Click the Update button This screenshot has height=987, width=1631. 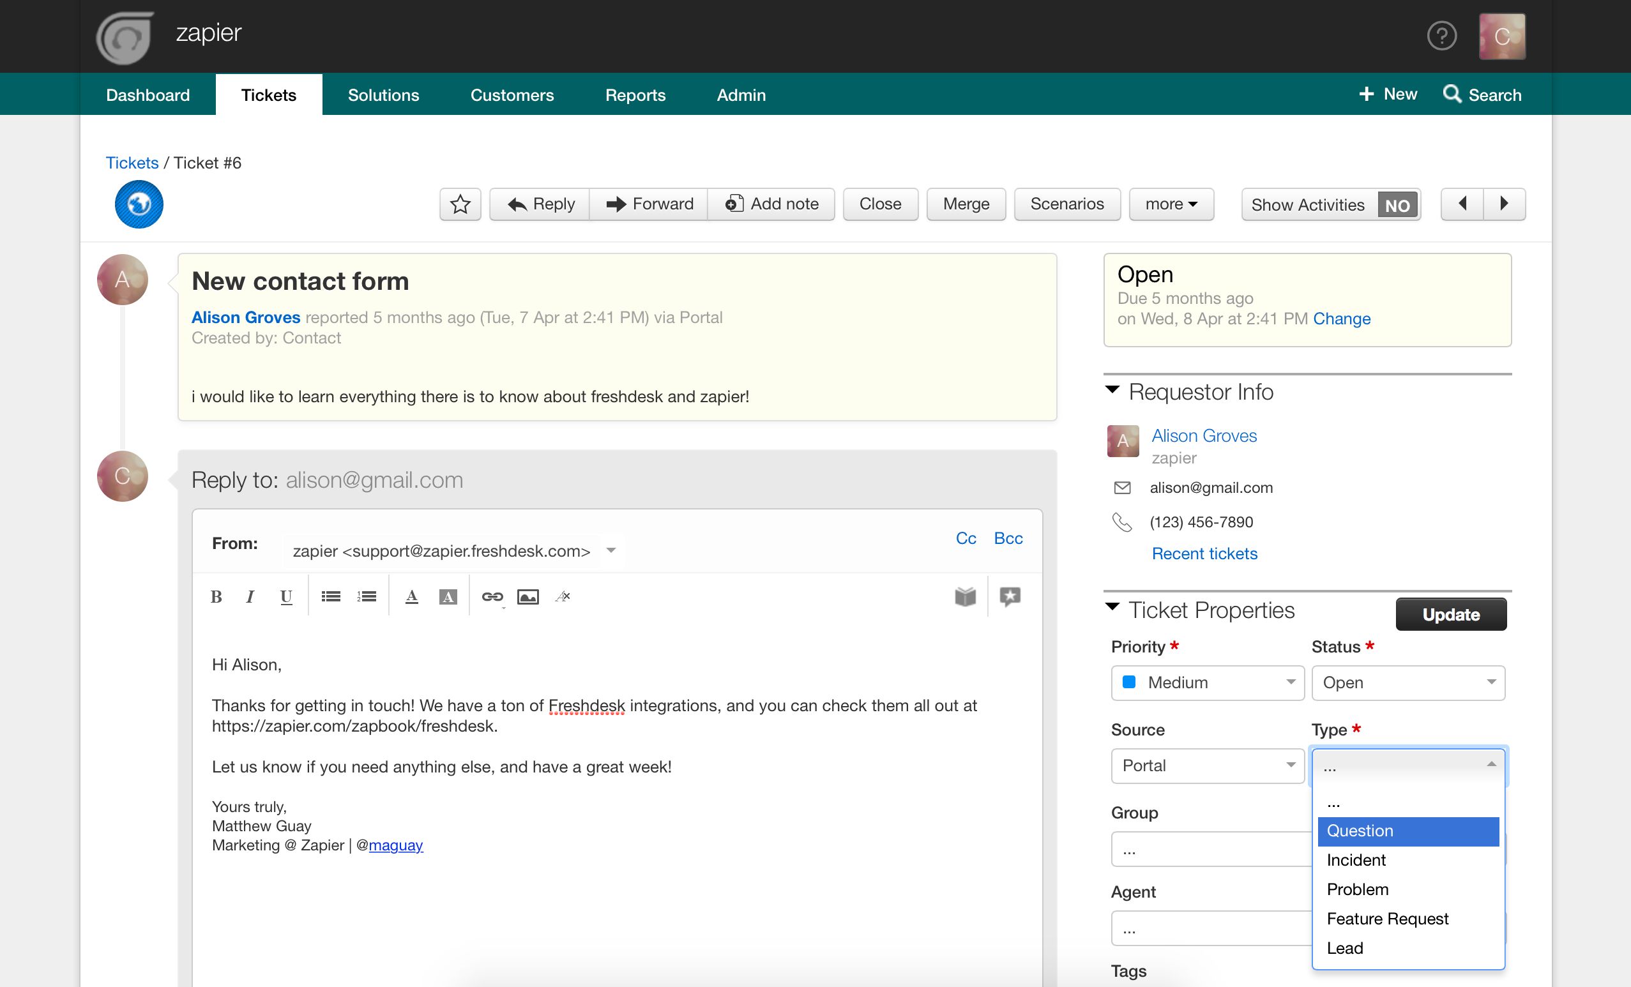coord(1450,615)
